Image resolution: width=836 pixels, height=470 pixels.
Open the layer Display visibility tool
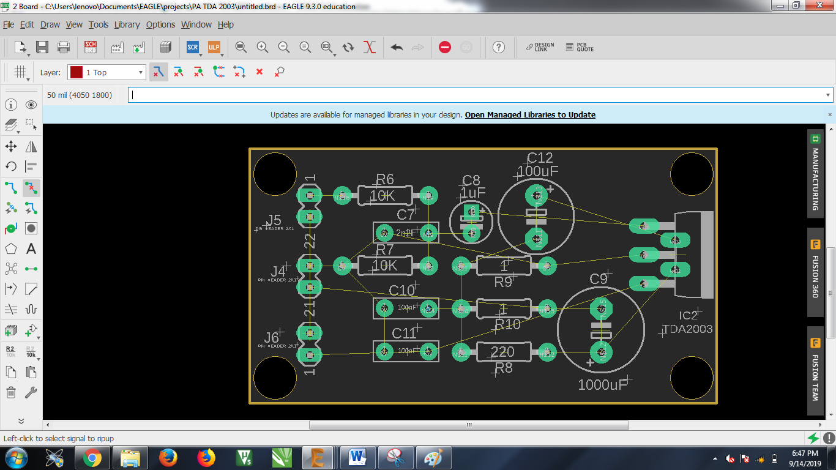[x=10, y=125]
